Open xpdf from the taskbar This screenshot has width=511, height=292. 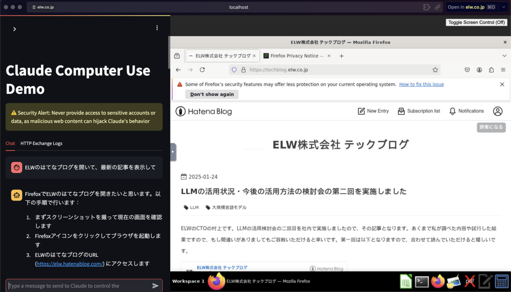coord(469,281)
